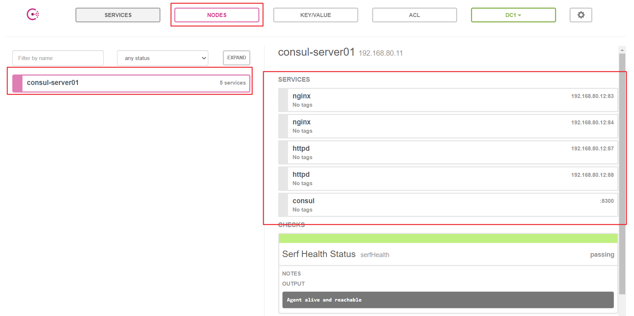
Task: Open nginx service on port 84
Action: pyautogui.click(x=448, y=126)
